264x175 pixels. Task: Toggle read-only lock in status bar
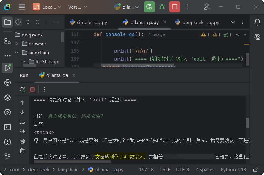(x=255, y=170)
